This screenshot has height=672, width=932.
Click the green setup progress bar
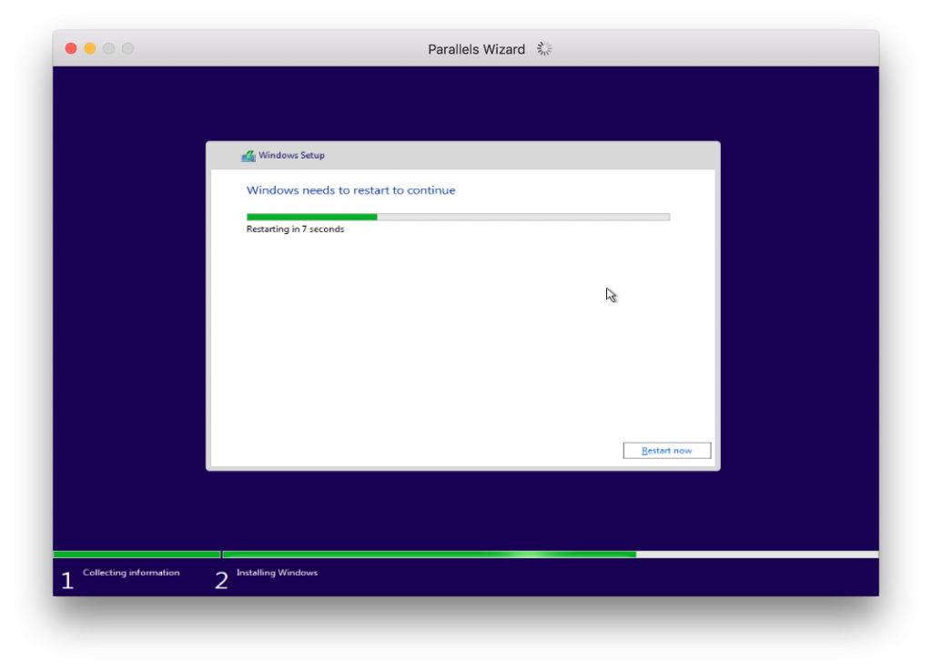click(309, 217)
